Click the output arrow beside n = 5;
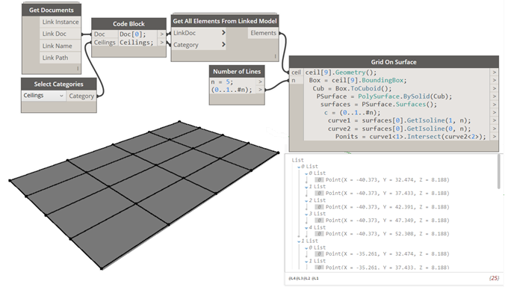511x293 pixels. 261,81
